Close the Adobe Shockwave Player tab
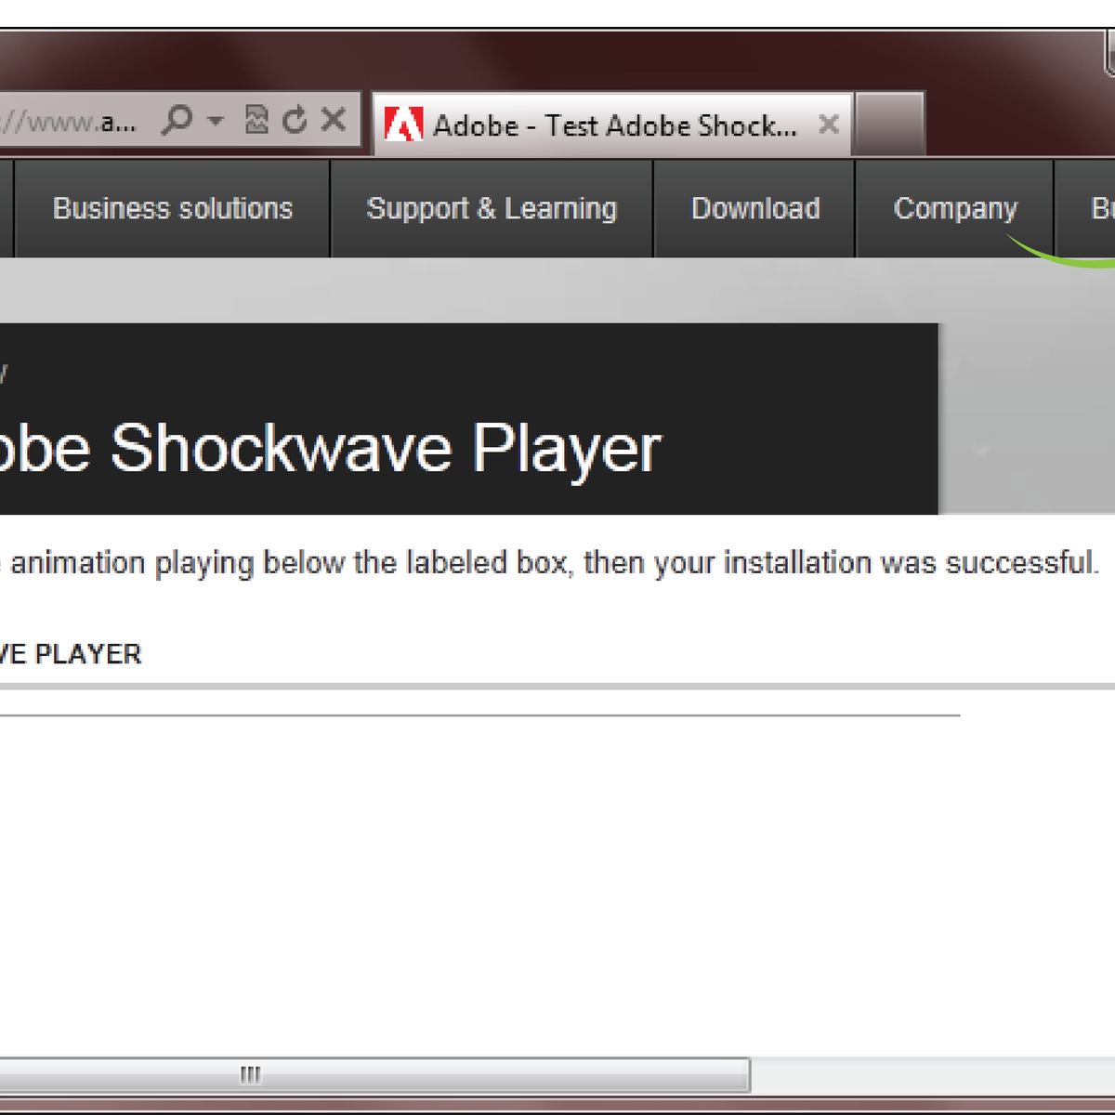 [x=830, y=124]
